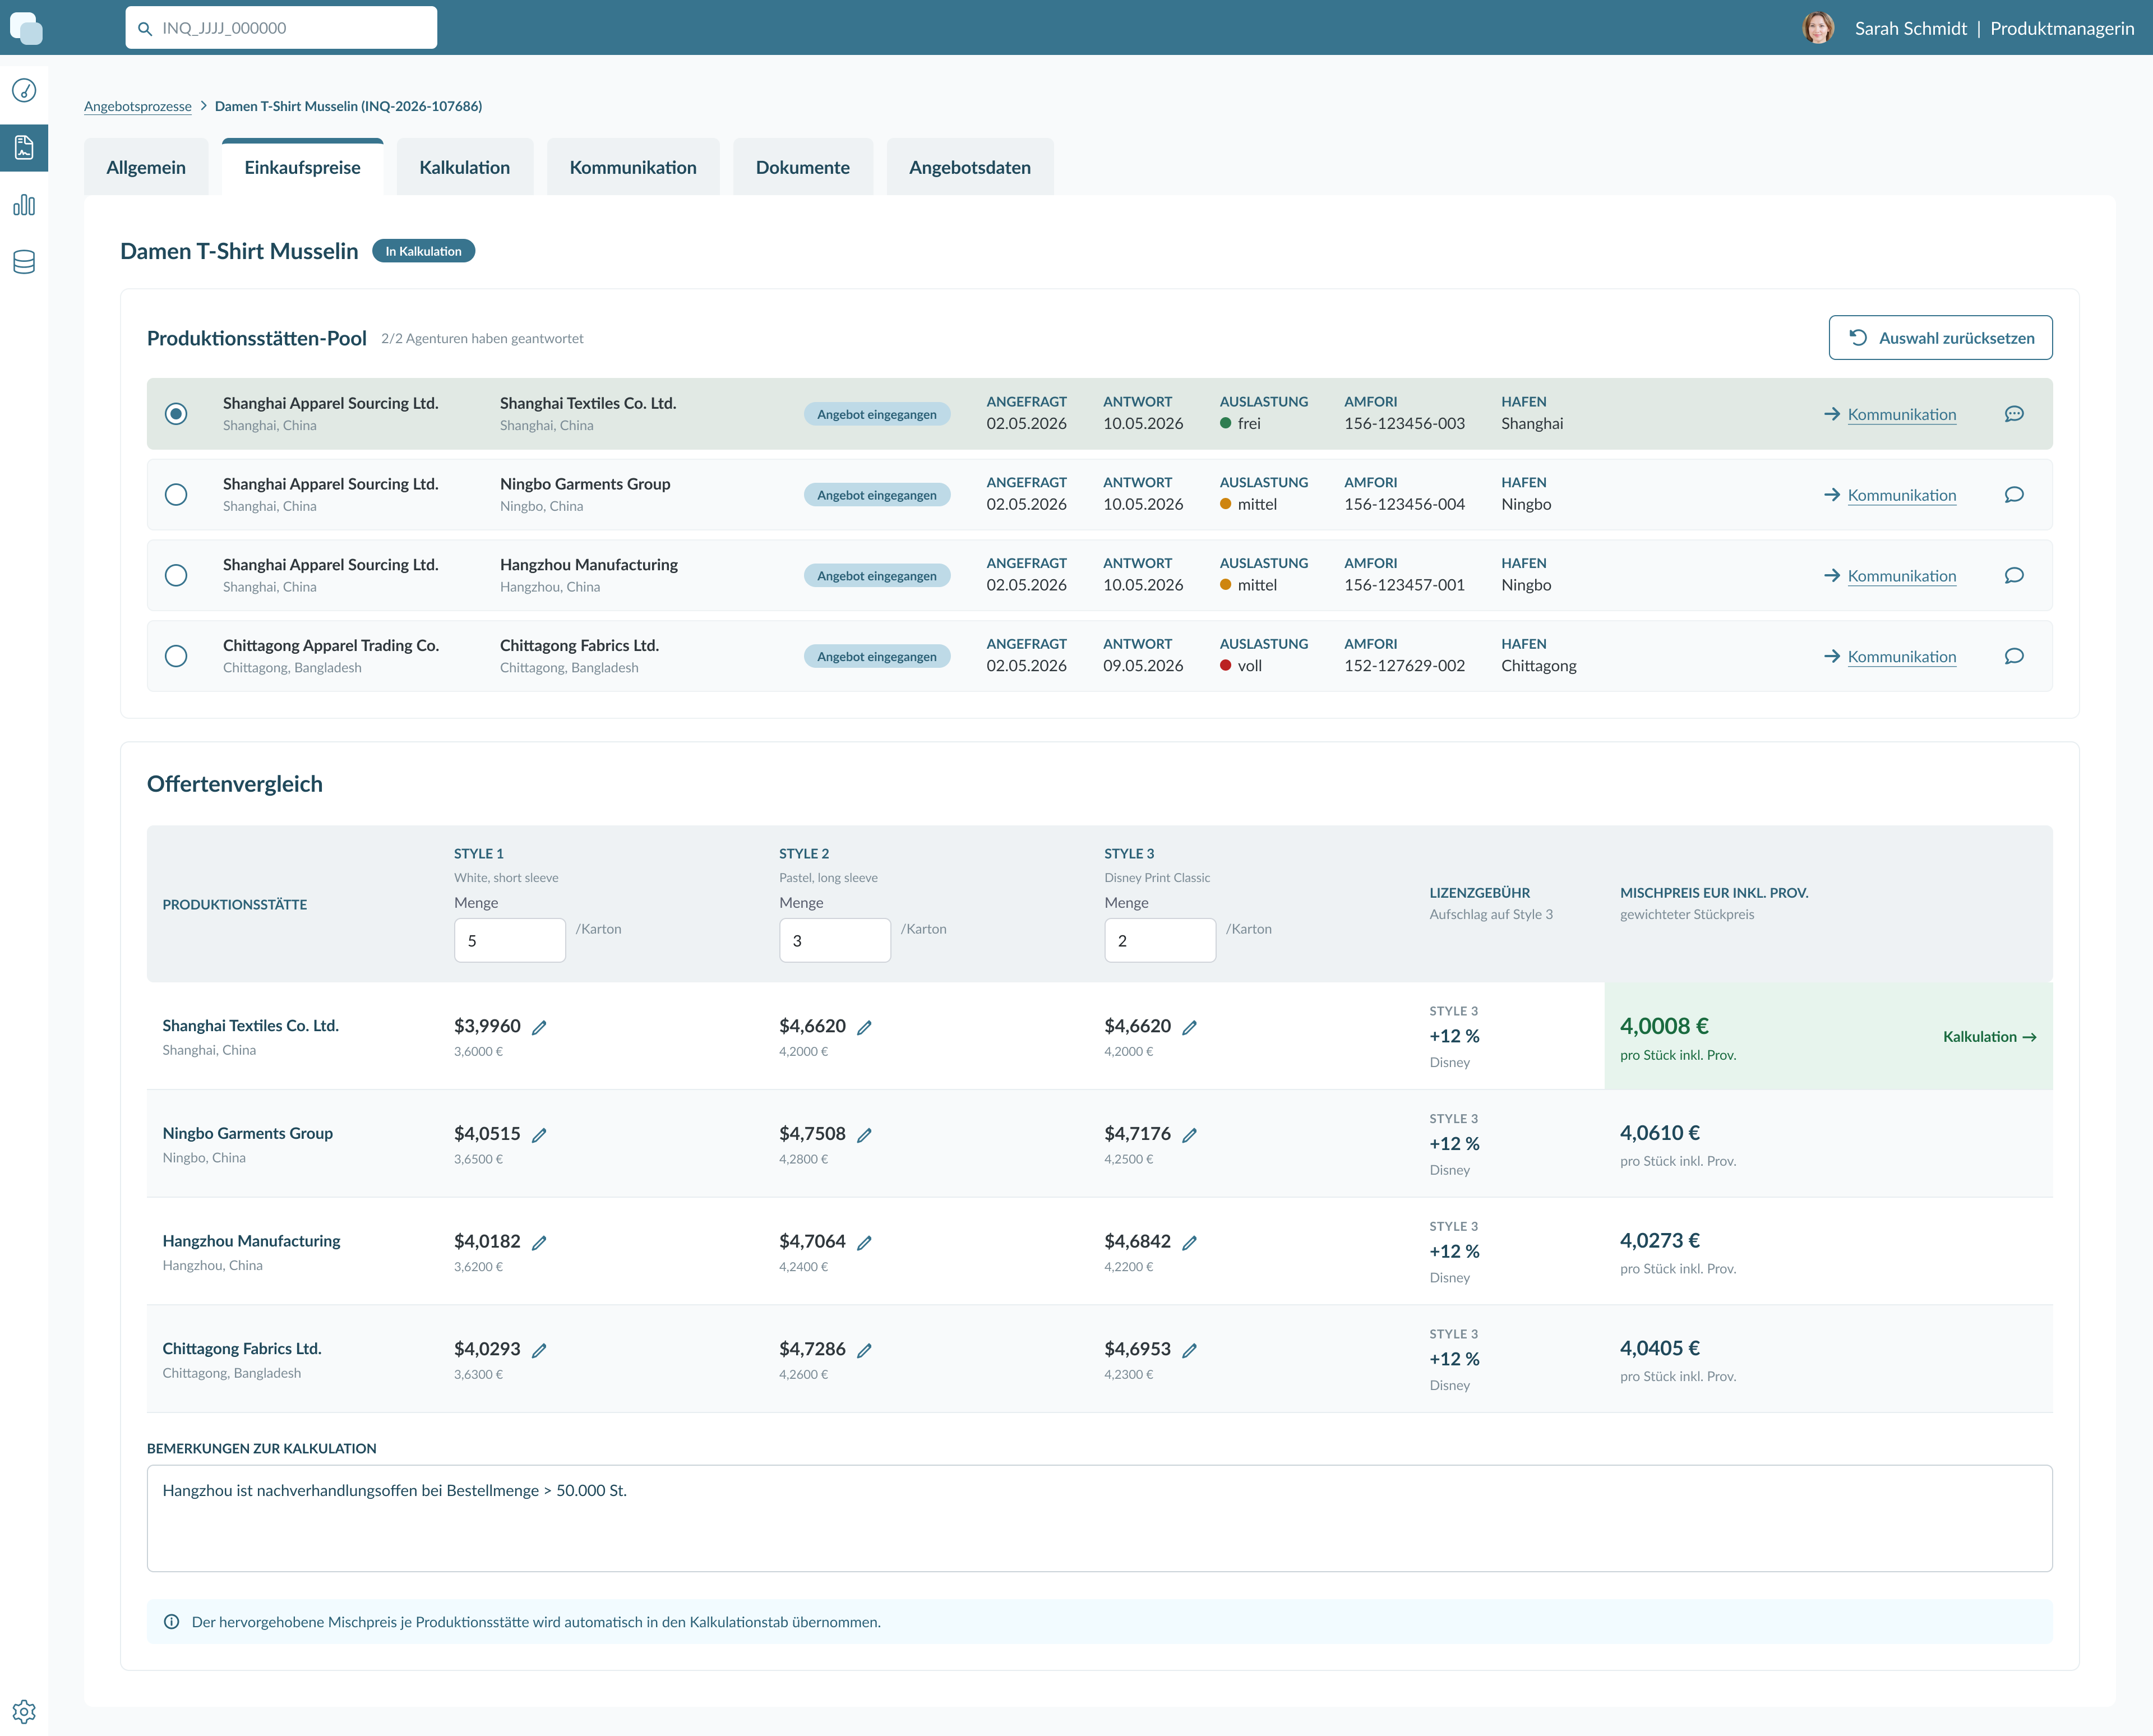Follow Kalkulation link in Shanghai Textiles Mischpreis
The height and width of the screenshot is (1736, 2153).
(1989, 1036)
